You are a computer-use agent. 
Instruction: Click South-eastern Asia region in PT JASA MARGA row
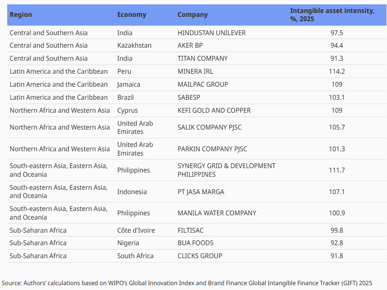pos(59,192)
